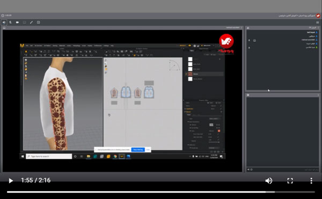Click the Windows Start button in the taskbar
Screen dimensions: 322x199
pos(23,156)
